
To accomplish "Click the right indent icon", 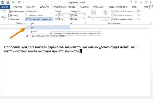I will [56, 19].
